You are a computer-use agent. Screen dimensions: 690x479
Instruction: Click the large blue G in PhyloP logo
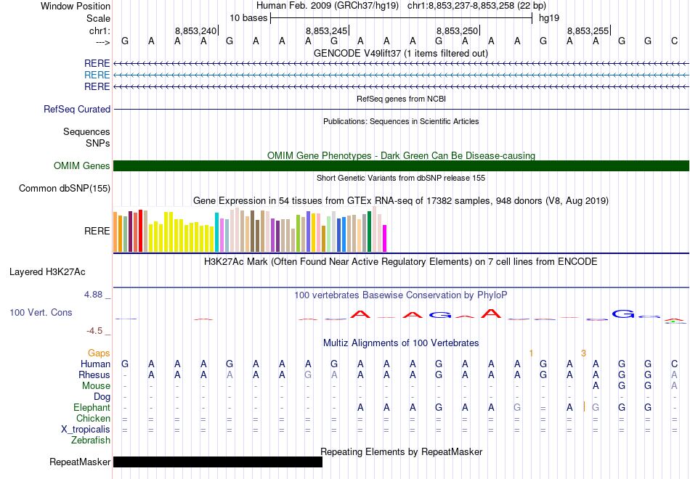624,314
